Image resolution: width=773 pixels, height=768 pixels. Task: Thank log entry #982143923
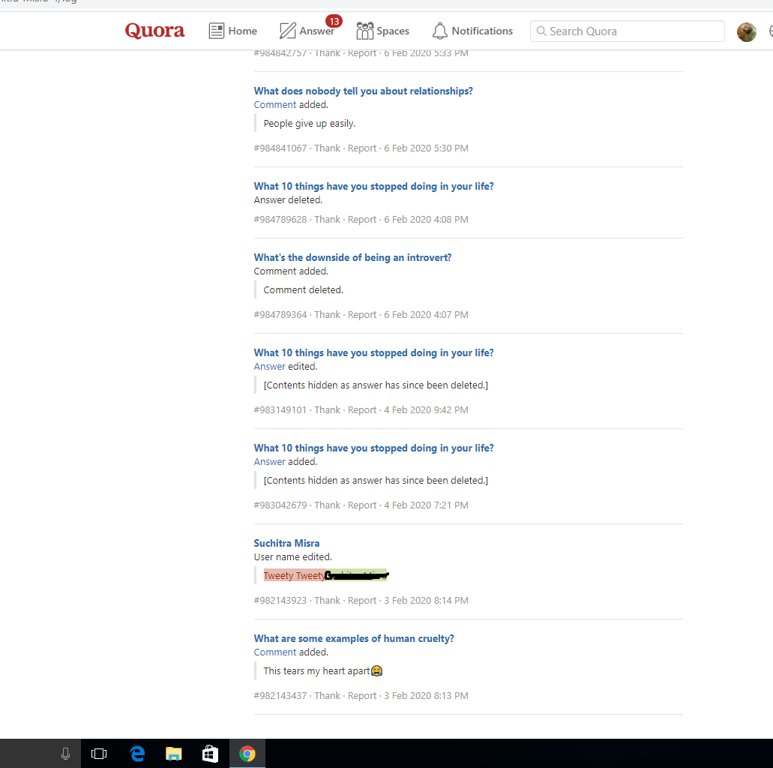click(x=328, y=600)
